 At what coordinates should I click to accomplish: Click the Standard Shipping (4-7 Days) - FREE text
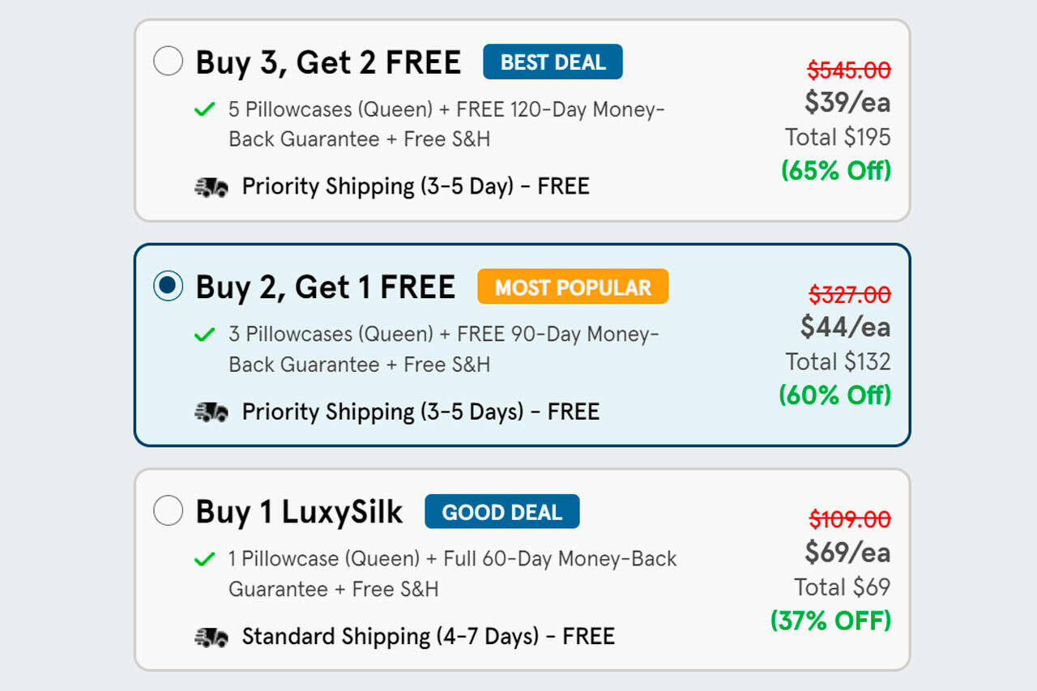coord(428,637)
